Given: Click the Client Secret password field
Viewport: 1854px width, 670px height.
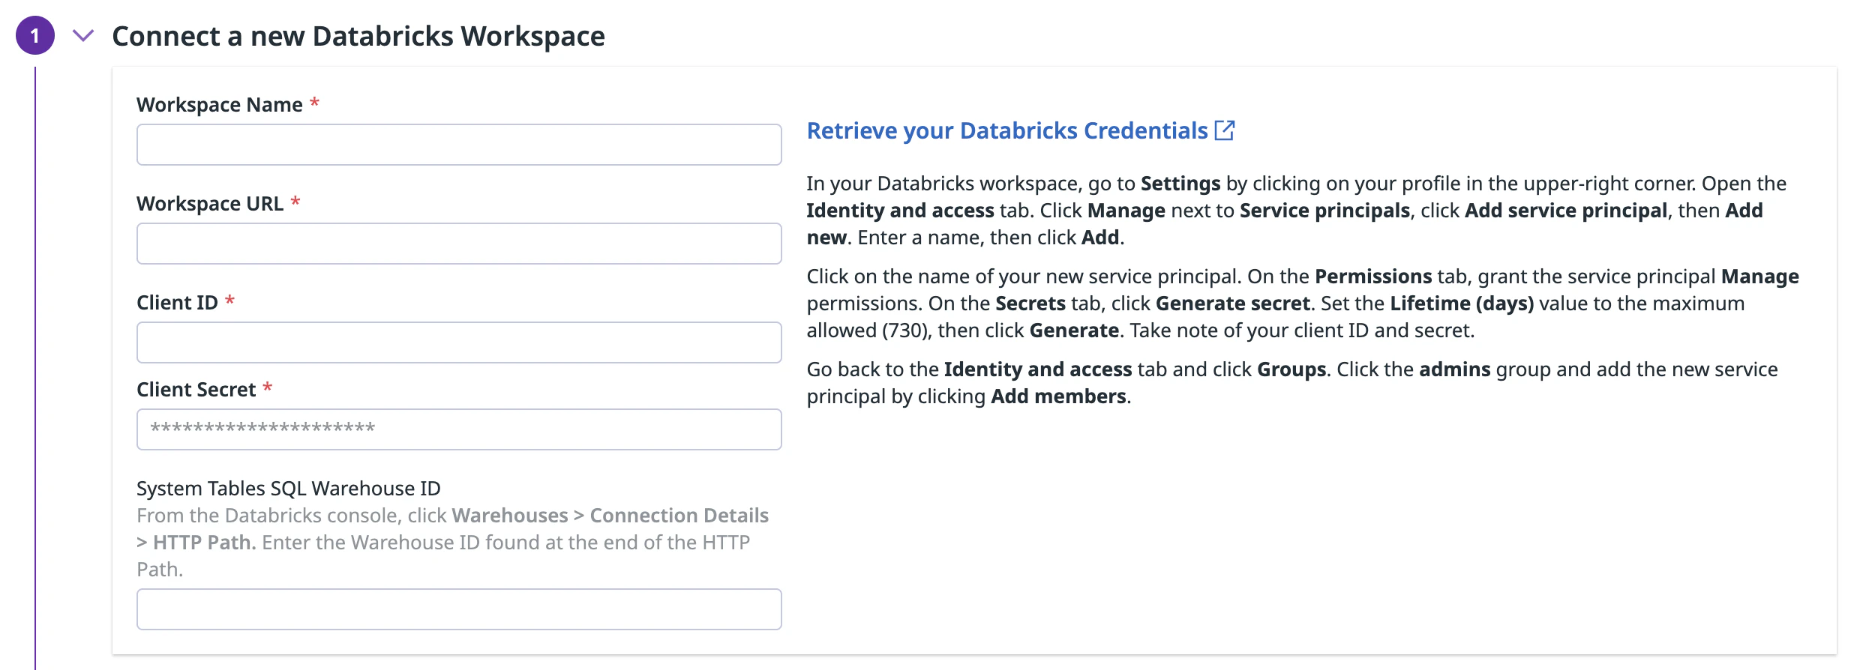Looking at the screenshot, I should pos(458,429).
